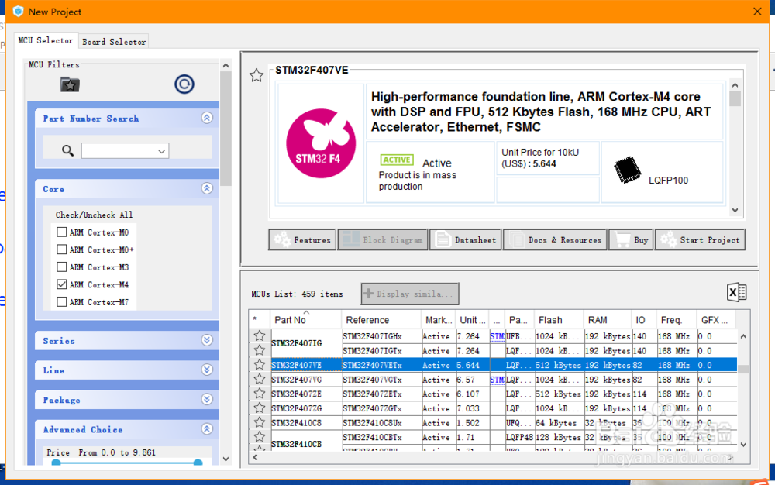Sort by Freq. column header
This screenshot has height=485, width=775.
[676, 320]
